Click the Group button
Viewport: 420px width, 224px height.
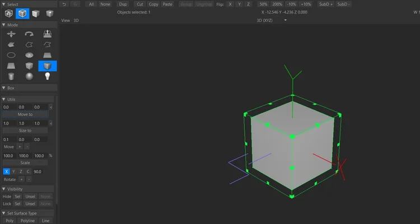coord(186,4)
